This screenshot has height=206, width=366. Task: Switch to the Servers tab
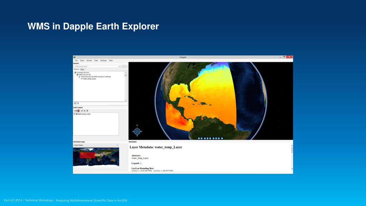click(76, 69)
